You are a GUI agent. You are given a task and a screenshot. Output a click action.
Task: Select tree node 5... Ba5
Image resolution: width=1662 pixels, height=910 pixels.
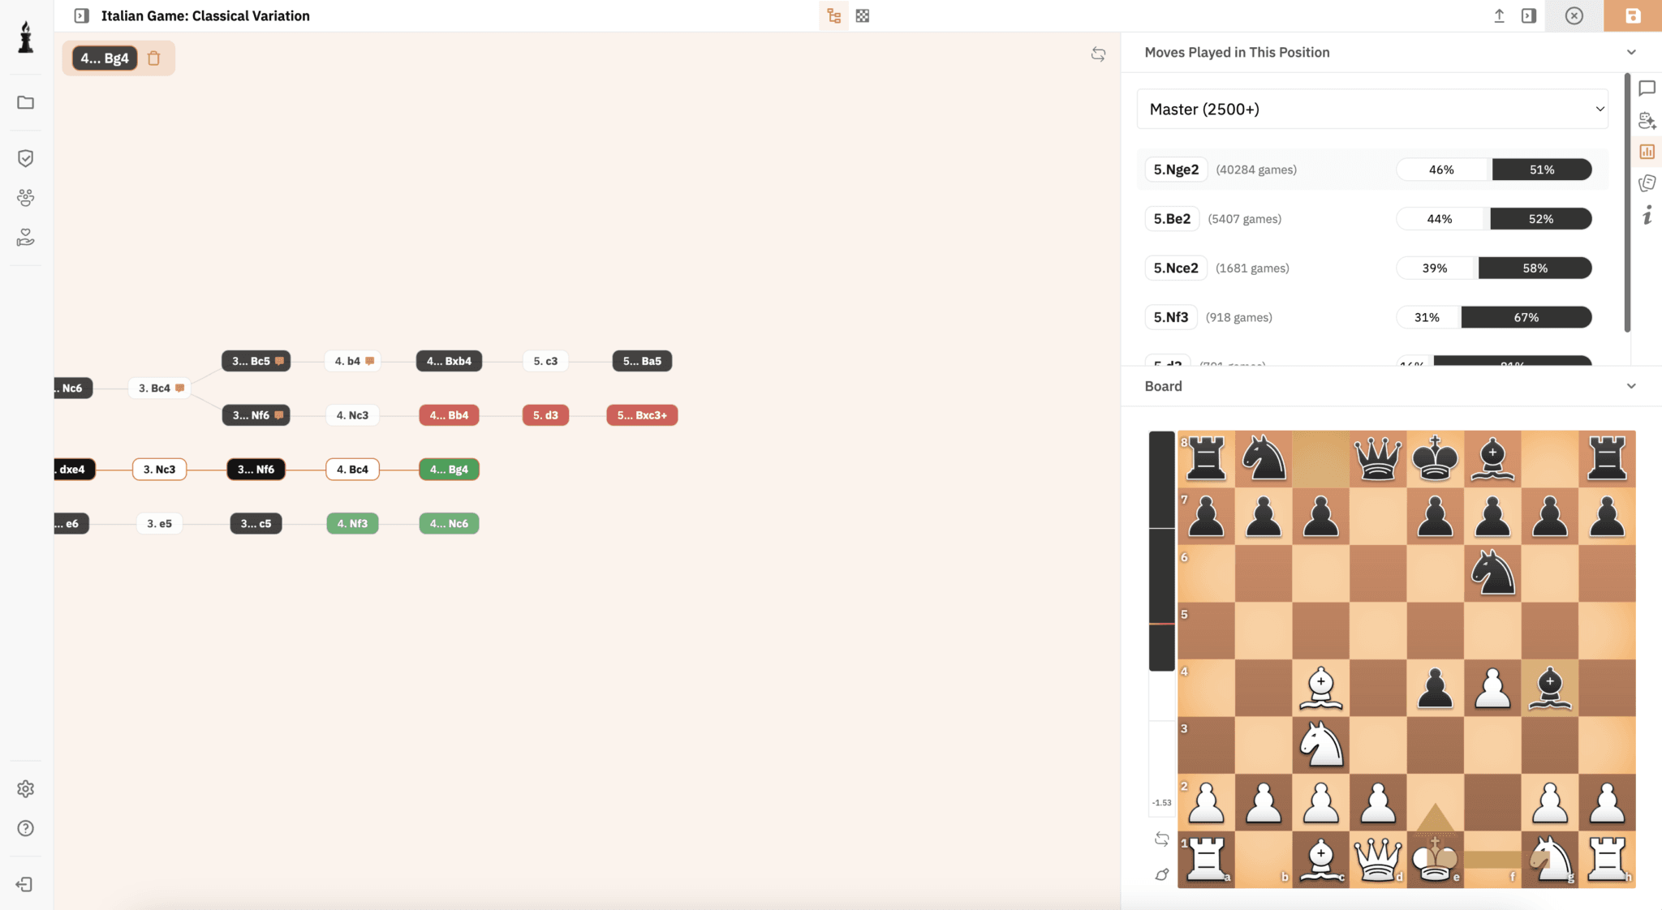tap(642, 361)
